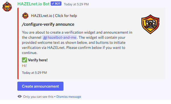
Task: Click the /configure-verify announce embed title
Action: pyautogui.click(x=48, y=24)
